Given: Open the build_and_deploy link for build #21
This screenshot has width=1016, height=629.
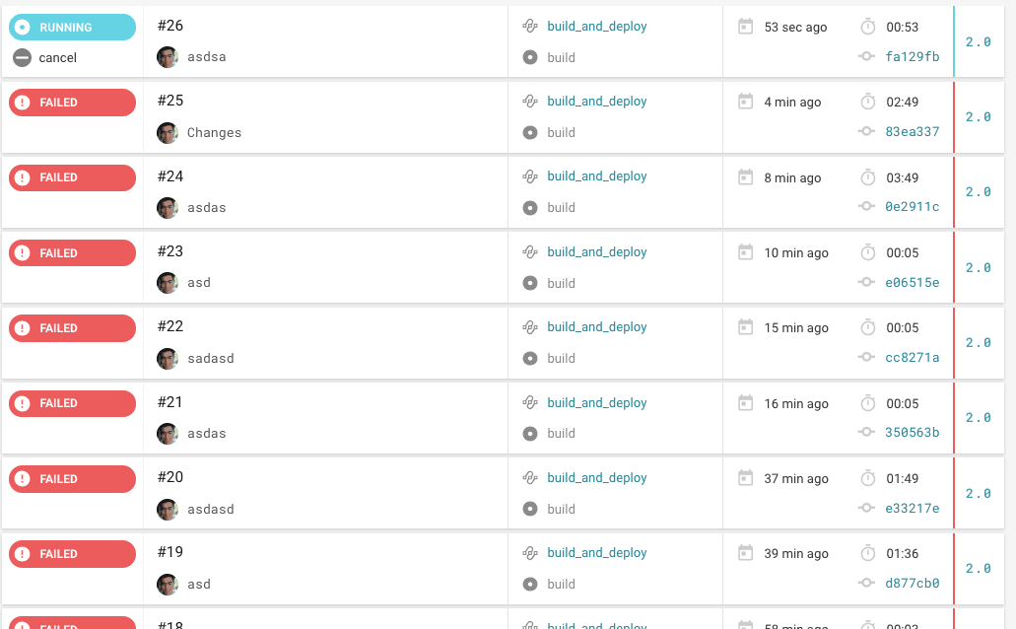Looking at the screenshot, I should coord(597,402).
